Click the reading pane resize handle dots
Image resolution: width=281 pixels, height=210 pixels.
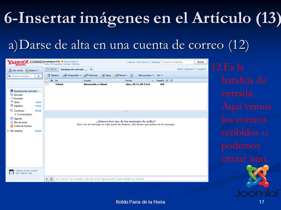(x=125, y=111)
